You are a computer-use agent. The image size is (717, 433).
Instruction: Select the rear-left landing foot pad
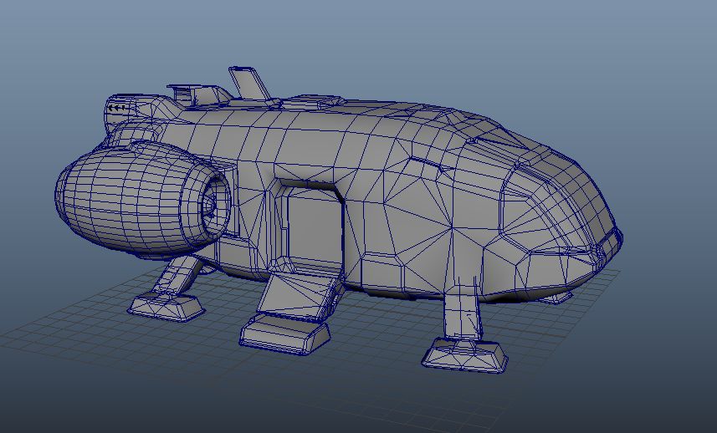(166, 306)
